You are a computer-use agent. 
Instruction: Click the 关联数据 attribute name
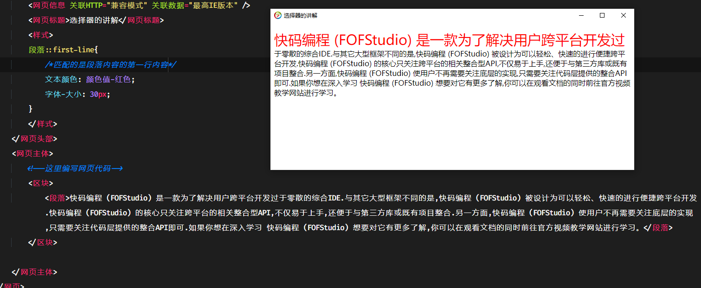click(x=168, y=6)
